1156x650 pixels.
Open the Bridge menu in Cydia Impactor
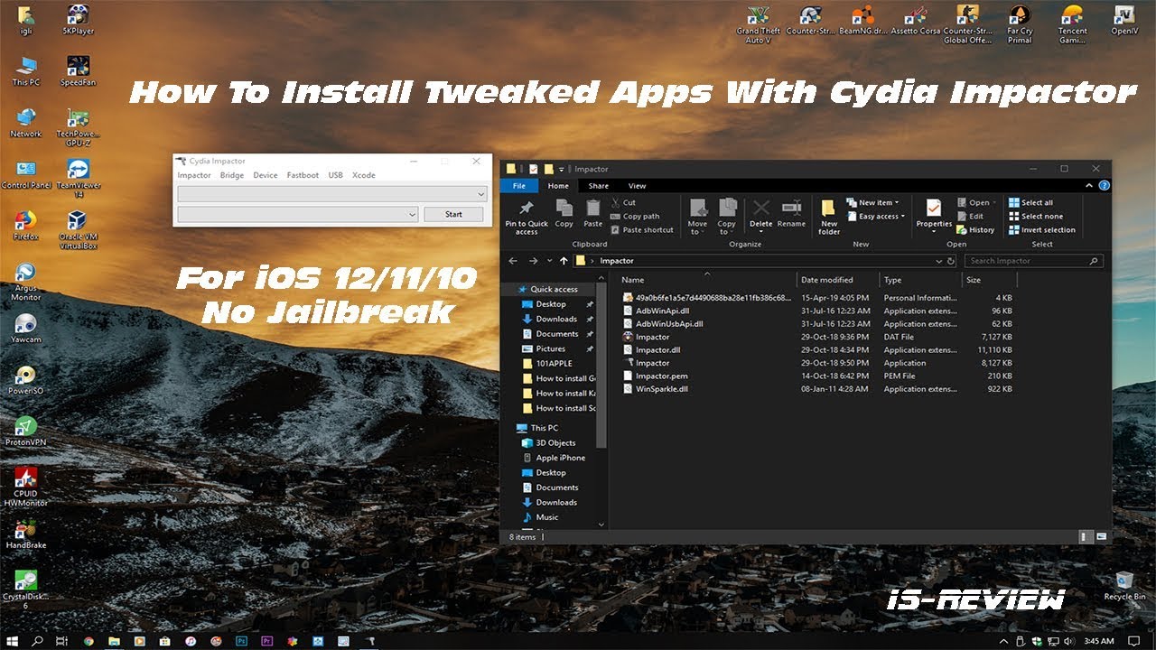coord(232,175)
